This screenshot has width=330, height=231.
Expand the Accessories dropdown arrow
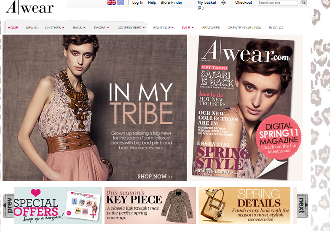144,27
